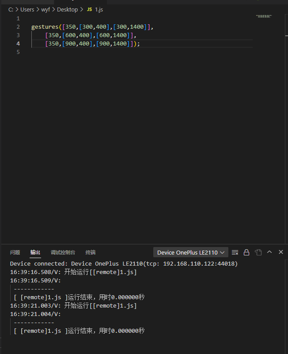Switch to the 调试控制台 tab
The height and width of the screenshot is (354, 288).
63,252
